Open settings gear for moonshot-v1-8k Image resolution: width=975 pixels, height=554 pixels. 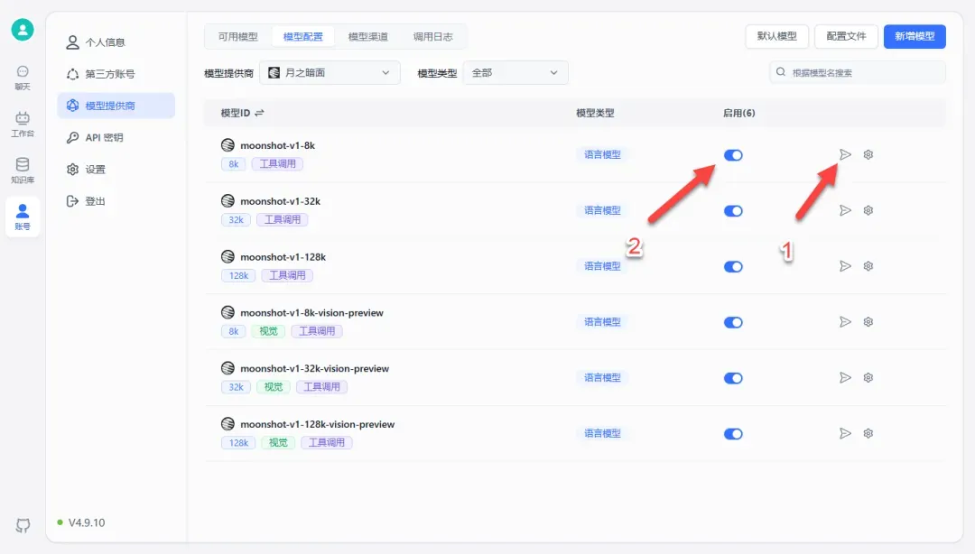[x=868, y=154]
